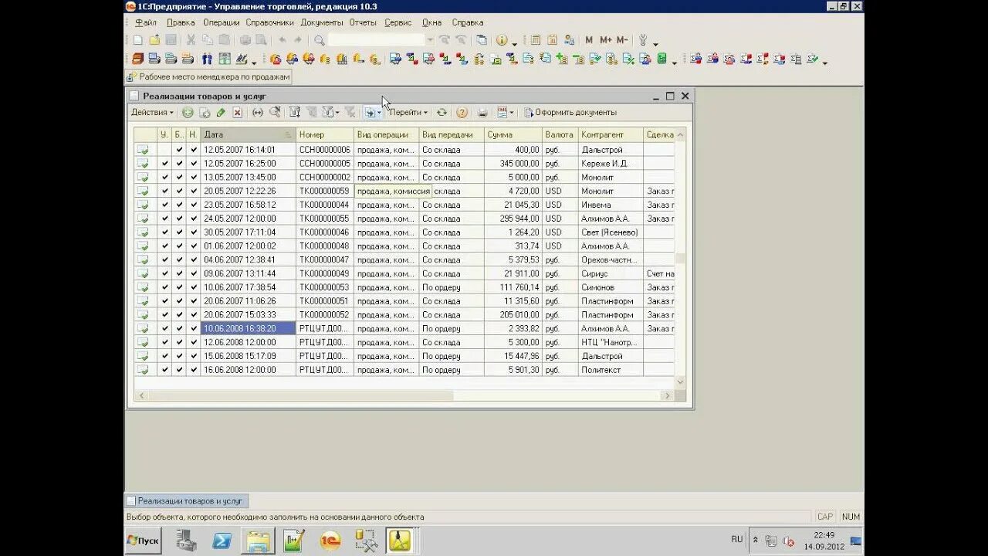Screen dimensions: 988x556
Task: Click the Add by copying icon
Action: point(205,113)
